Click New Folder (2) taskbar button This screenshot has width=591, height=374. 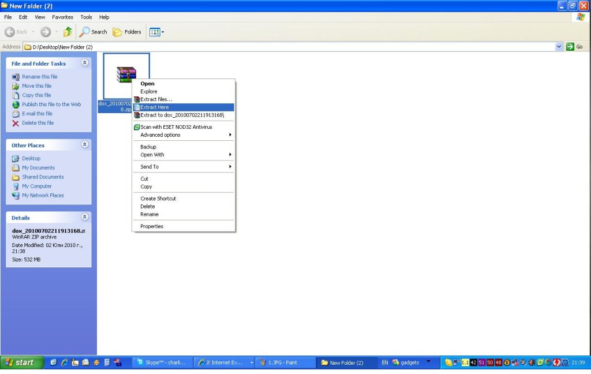[347, 362]
